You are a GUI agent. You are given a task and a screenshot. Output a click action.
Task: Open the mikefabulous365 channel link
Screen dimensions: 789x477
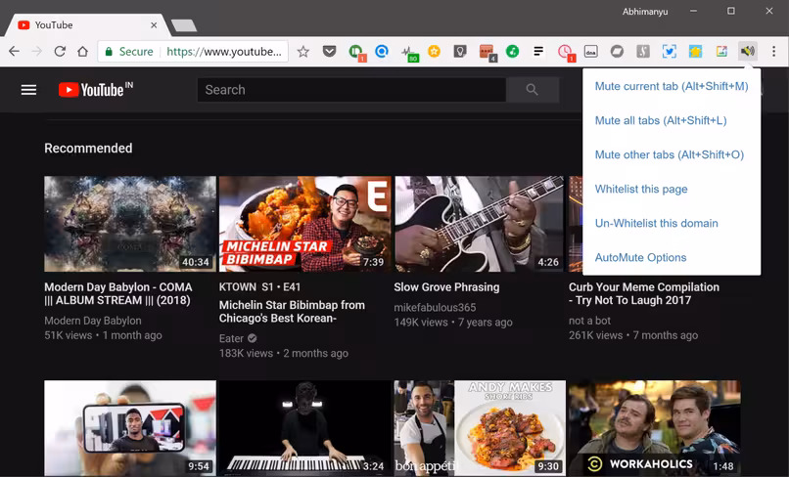[435, 307]
